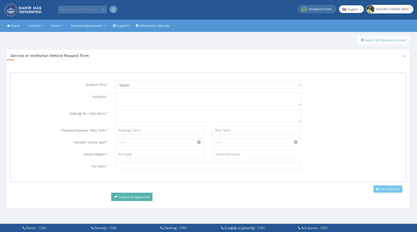Image resolution: width=417 pixels, height=232 pixels.
Task: Expand the Content menu
Action: point(35,26)
